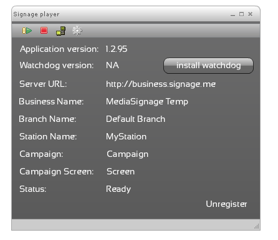The width and height of the screenshot is (278, 240).
Task: Start playback with the green play icon
Action: (27, 31)
